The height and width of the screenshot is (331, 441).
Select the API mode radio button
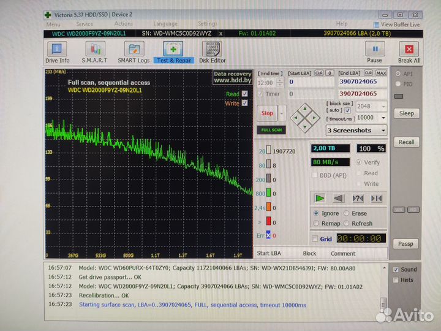pyautogui.click(x=398, y=74)
